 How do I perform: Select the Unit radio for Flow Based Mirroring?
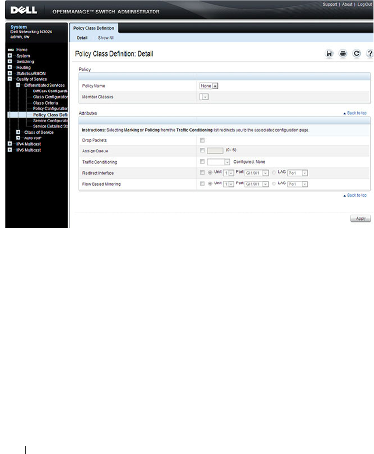coord(210,183)
